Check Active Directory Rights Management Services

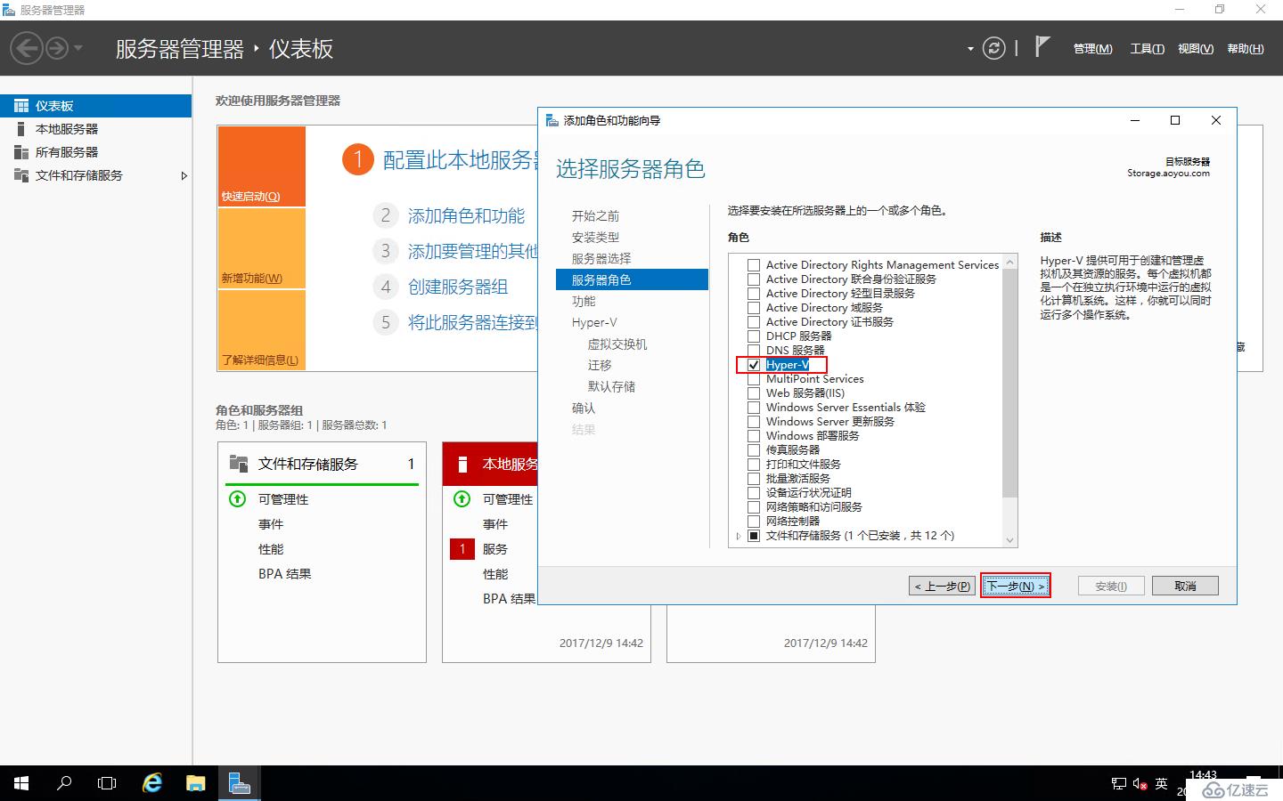point(754,265)
